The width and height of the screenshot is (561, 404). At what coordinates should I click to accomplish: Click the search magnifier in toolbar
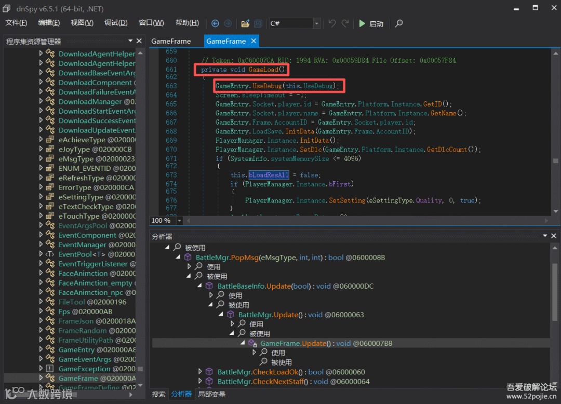(398, 23)
